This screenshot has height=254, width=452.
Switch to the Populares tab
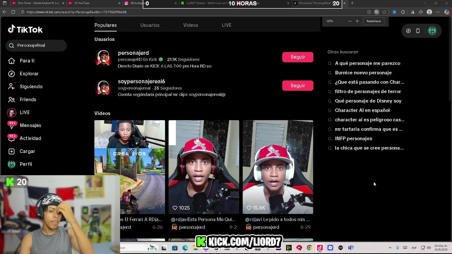[x=106, y=25]
